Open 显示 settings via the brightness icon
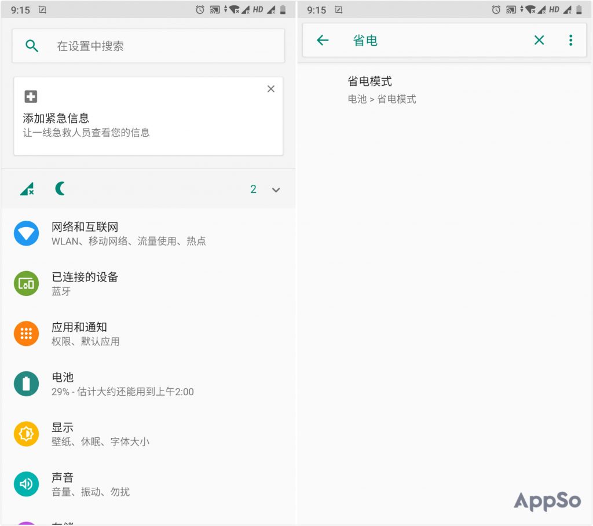The image size is (593, 526). click(x=25, y=433)
